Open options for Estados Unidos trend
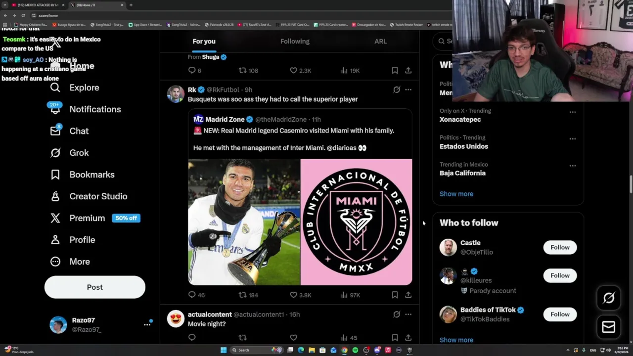Viewport: 633px width, 356px height. pyautogui.click(x=572, y=138)
